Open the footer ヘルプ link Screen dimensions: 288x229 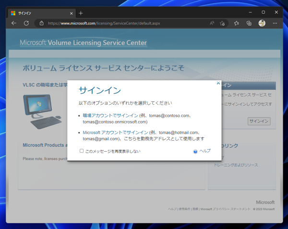[x=172, y=209]
